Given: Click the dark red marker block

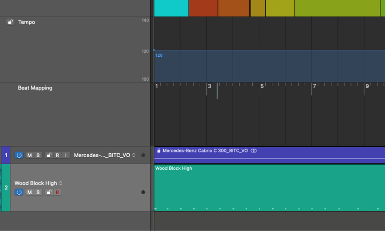Looking at the screenshot, I should [203, 8].
